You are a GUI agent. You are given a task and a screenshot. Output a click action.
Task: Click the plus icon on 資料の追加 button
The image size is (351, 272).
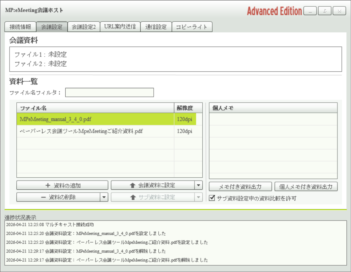[x=48, y=185]
